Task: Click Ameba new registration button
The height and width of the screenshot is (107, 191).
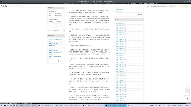Action: 184,6
